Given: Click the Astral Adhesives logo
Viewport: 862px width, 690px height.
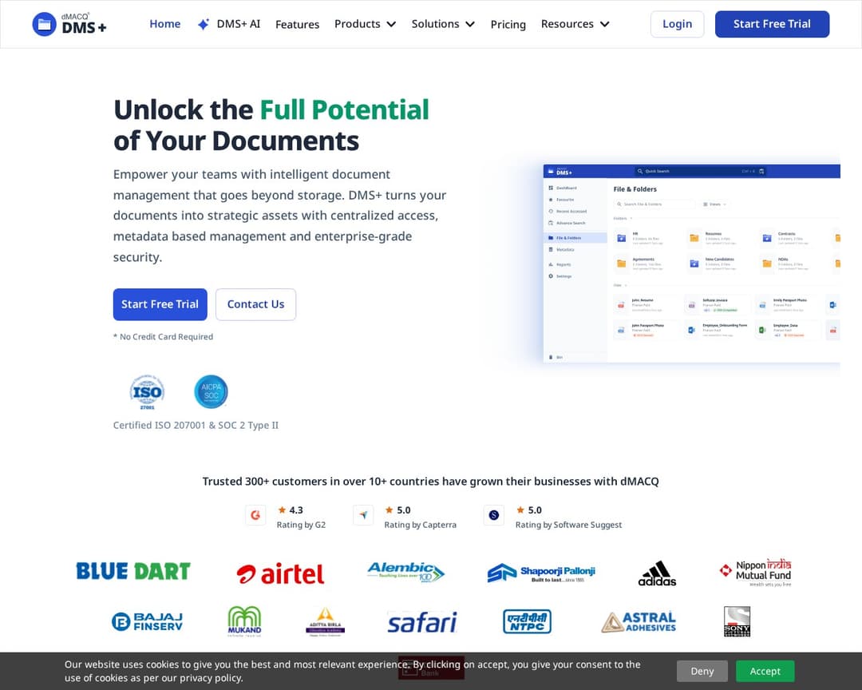Looking at the screenshot, I should click(639, 622).
